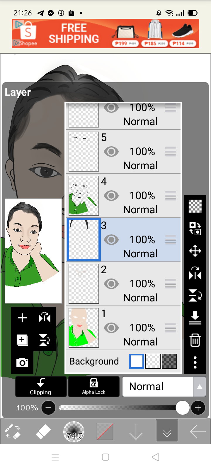Hide layer 1 with the eye icon
Screen dimensions: 211x470
coord(111,328)
